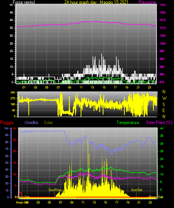Click the magenta 'Pressione' label
Viewport: 174px width, 208px height.
[147, 2]
